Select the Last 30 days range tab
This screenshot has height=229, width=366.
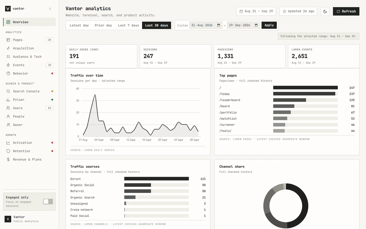pyautogui.click(x=157, y=25)
